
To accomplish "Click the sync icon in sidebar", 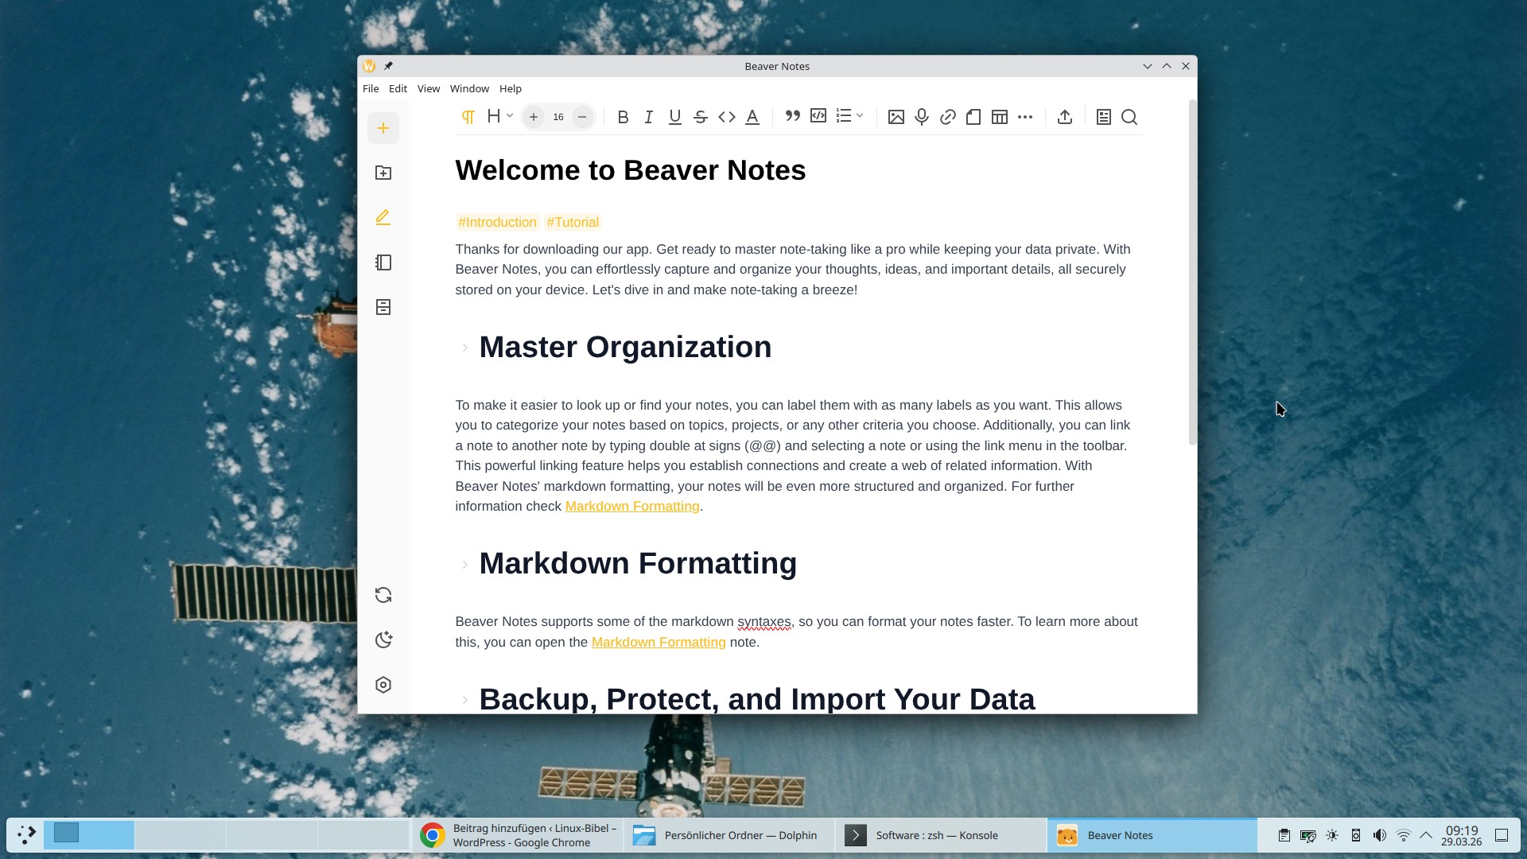I will click(383, 595).
